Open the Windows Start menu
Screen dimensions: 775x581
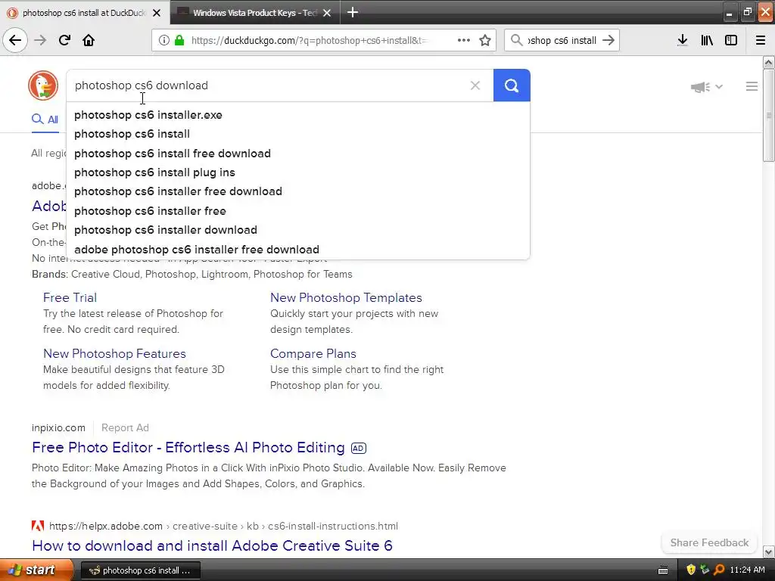(x=36, y=570)
